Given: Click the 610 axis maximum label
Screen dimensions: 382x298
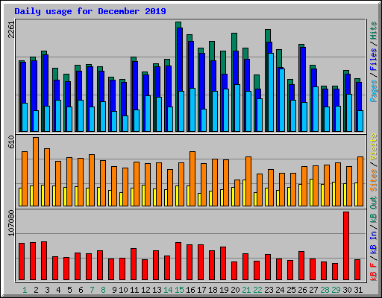Looking at the screenshot, I should pyautogui.click(x=11, y=142).
